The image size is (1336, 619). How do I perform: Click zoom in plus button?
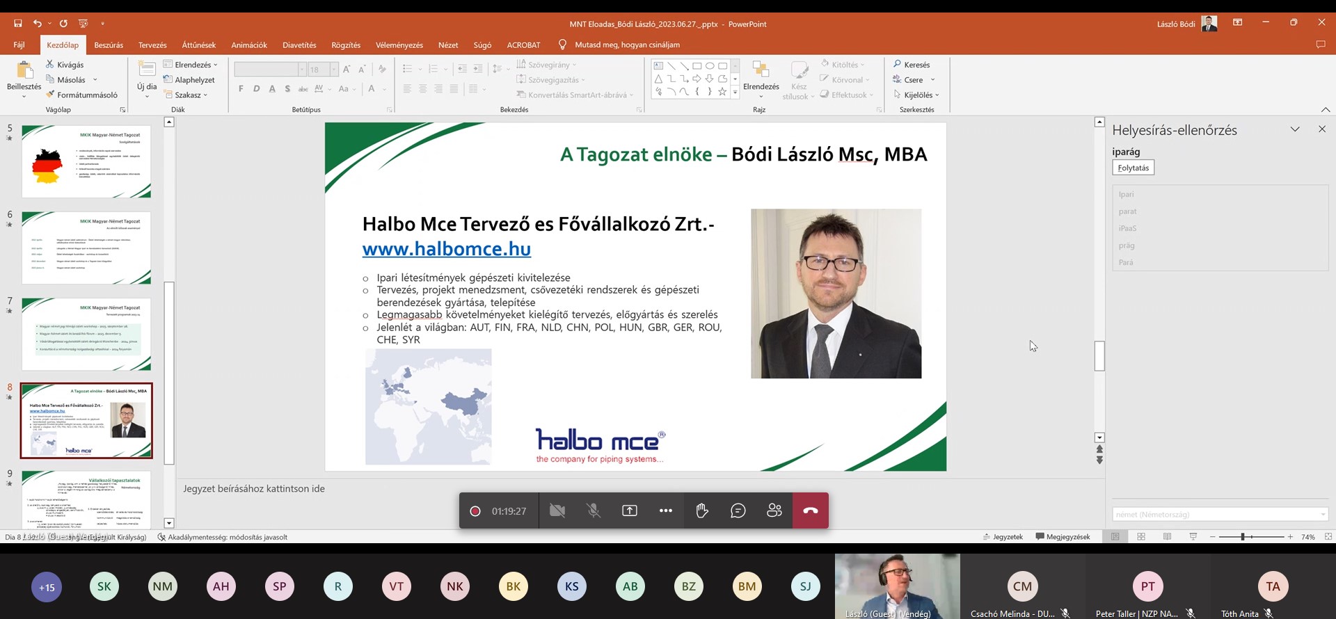(1290, 537)
